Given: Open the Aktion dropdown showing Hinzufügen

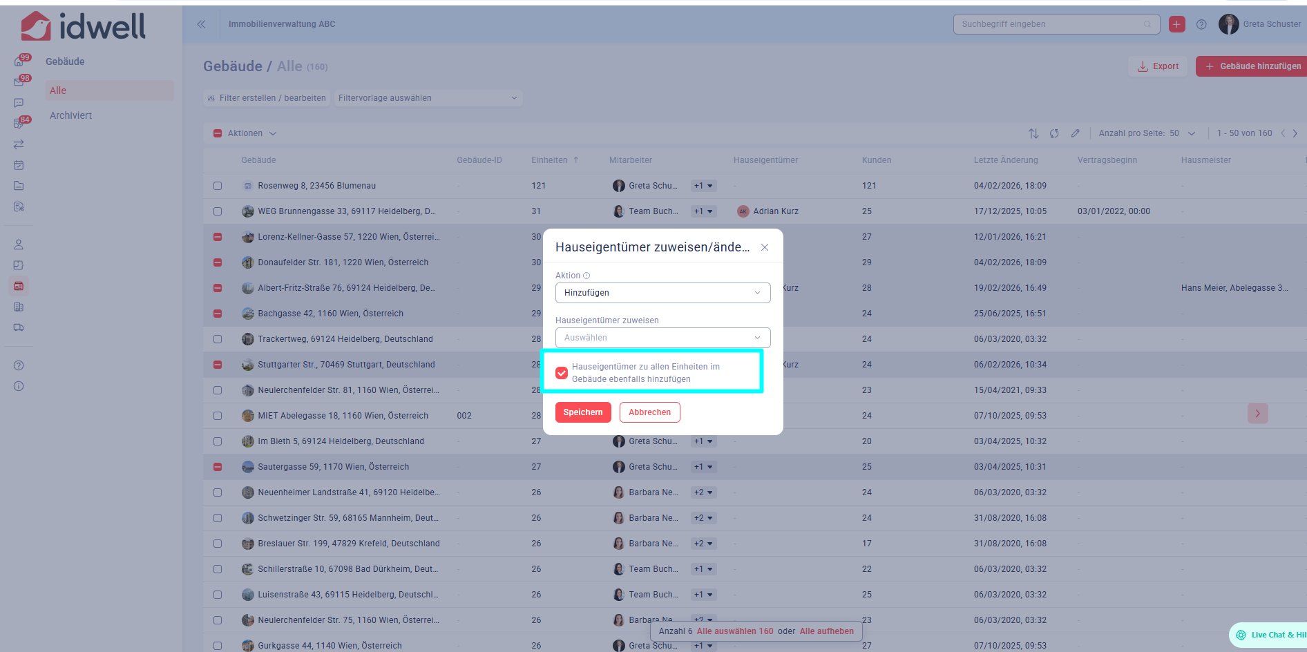Looking at the screenshot, I should point(662,293).
